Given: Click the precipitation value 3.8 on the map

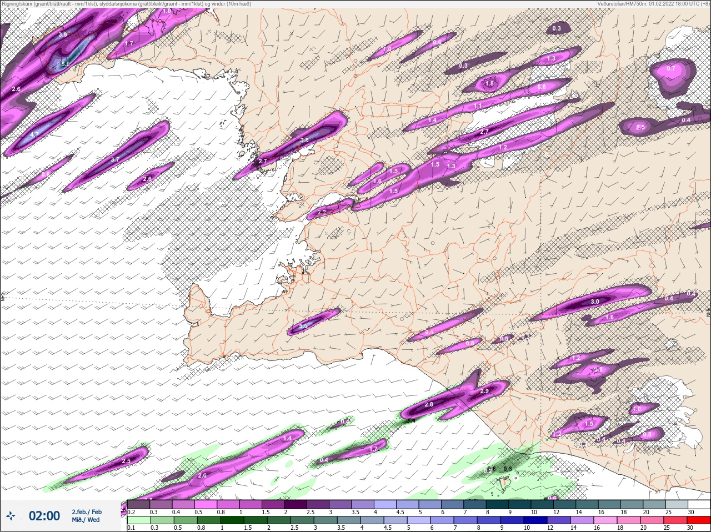Looking at the screenshot, I should [304, 140].
